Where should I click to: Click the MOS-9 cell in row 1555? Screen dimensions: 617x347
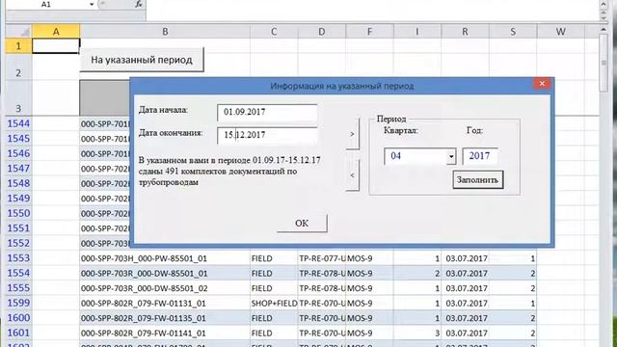(x=369, y=288)
